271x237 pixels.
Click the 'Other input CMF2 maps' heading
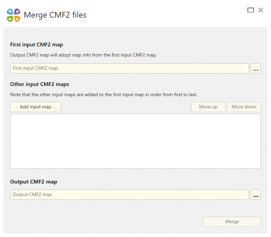pyautogui.click(x=40, y=84)
